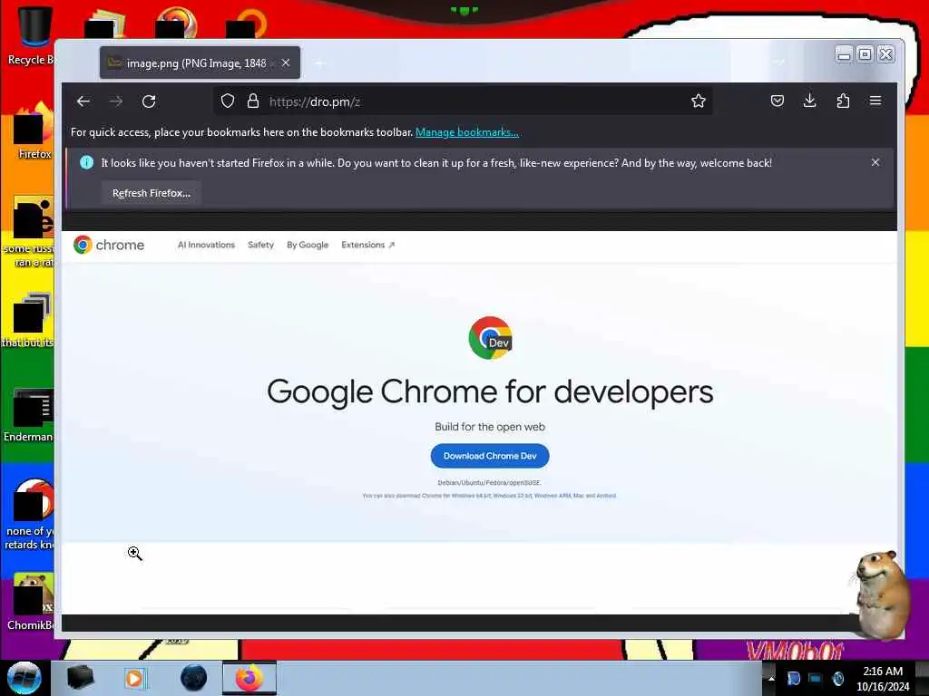Open the Firefox hamburger application menu
This screenshot has height=696, width=929.
(x=875, y=101)
